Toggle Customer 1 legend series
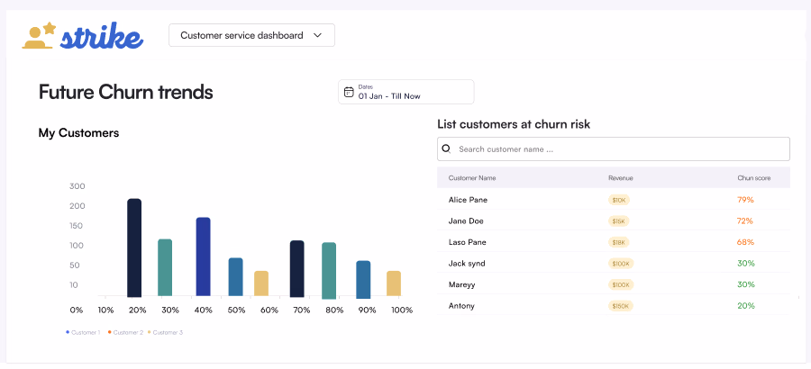 (83, 333)
